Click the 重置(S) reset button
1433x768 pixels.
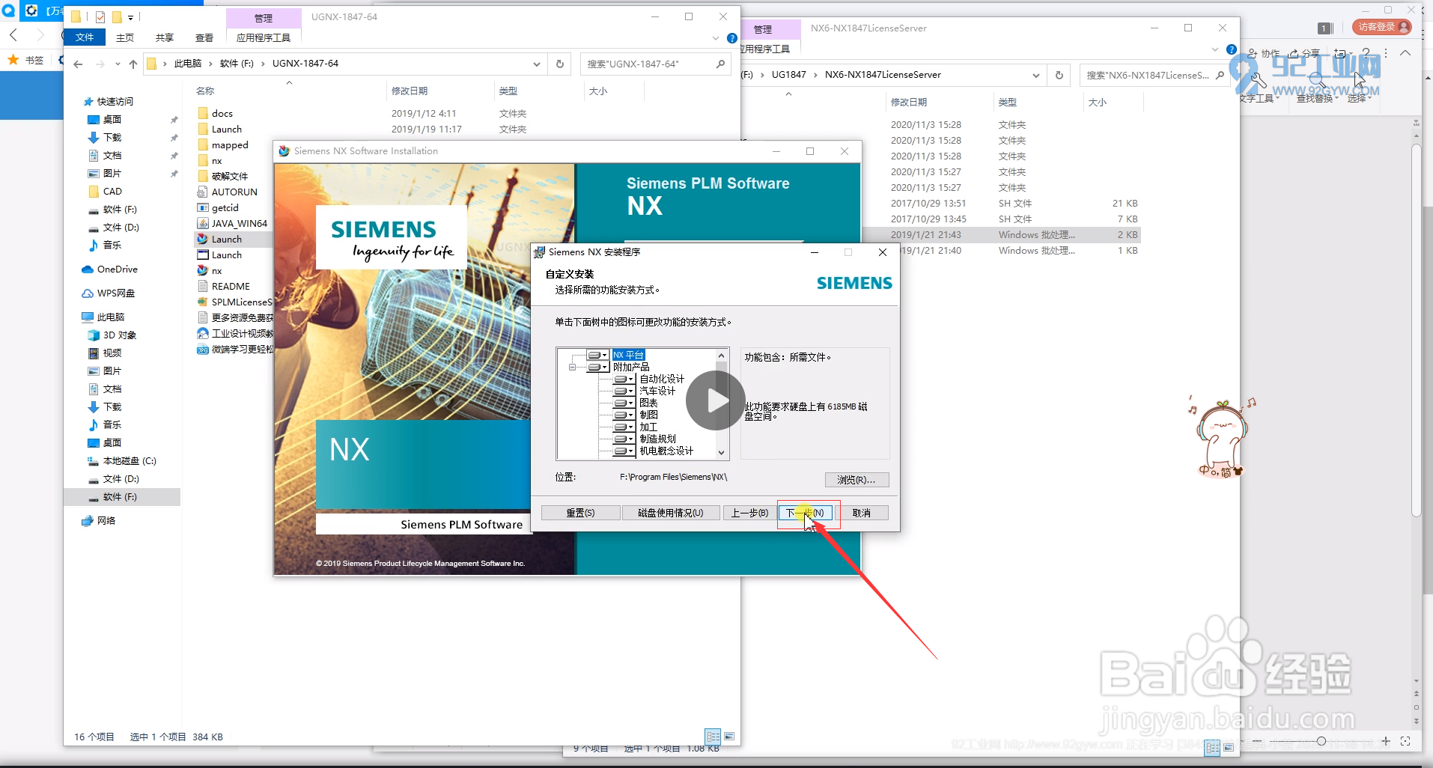pos(580,513)
